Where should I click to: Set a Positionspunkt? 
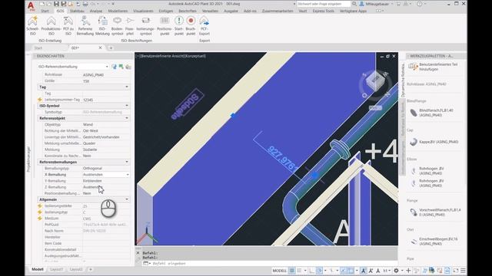tap(165, 25)
